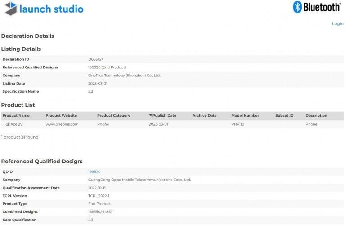Click the OnePlus Technology company name
Screen dimensions: 345x225
tap(124, 76)
